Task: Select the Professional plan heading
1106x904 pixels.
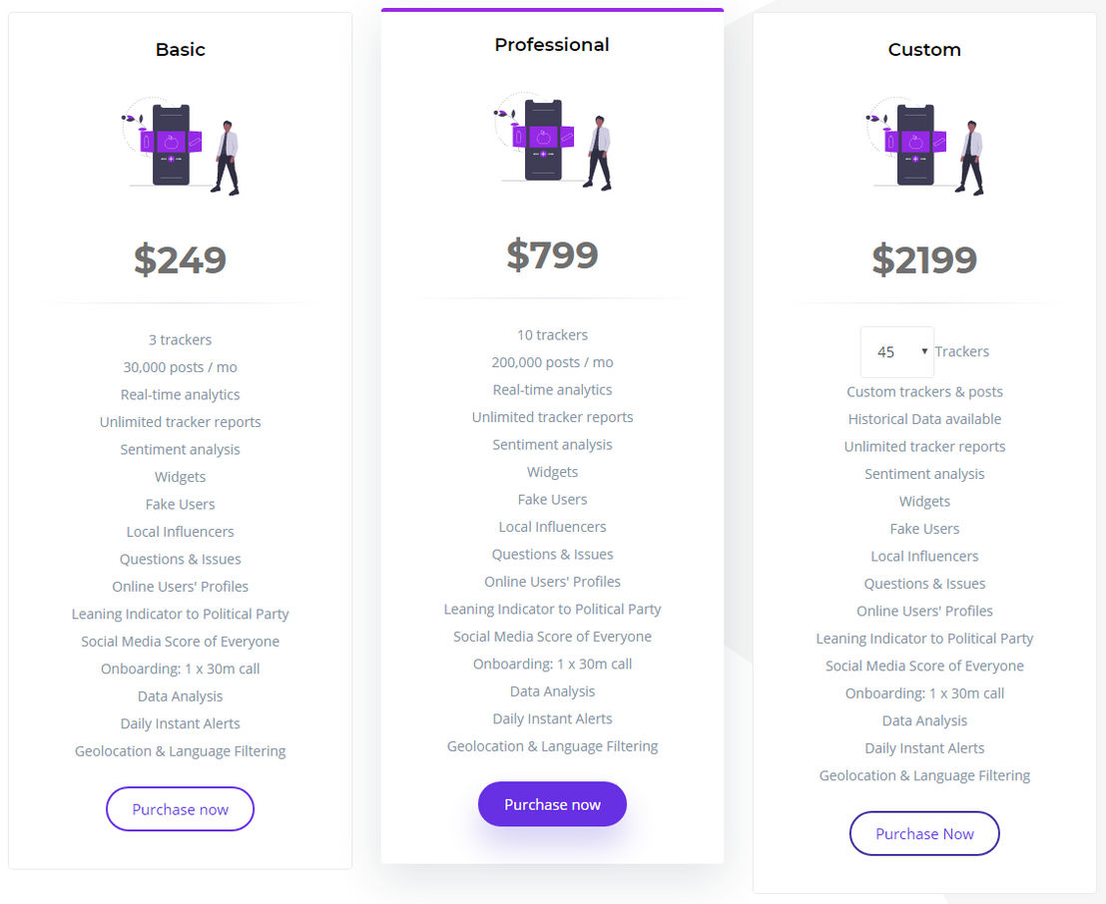Action: click(x=552, y=45)
